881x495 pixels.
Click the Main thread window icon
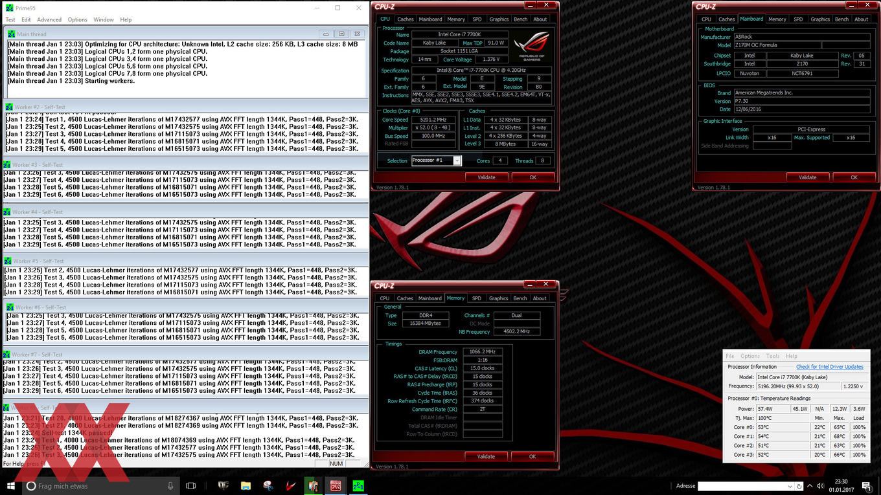click(x=12, y=34)
